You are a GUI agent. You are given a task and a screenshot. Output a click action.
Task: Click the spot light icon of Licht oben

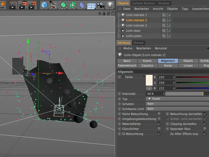click(x=123, y=31)
